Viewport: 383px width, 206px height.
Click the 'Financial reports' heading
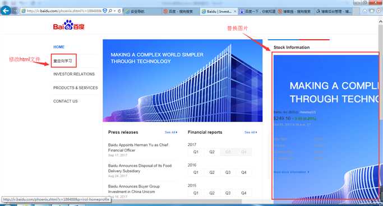(x=205, y=132)
